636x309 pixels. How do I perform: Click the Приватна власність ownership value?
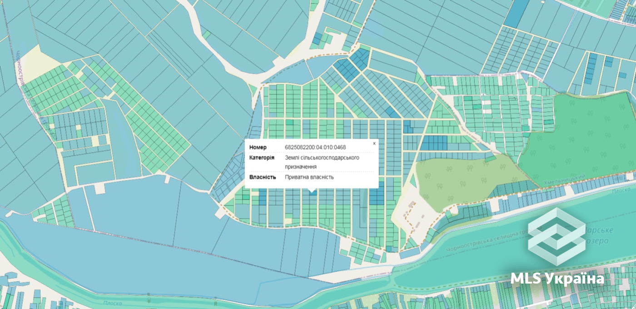click(x=309, y=177)
